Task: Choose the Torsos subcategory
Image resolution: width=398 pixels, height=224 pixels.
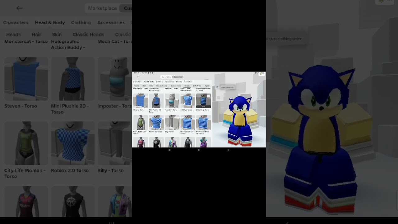Action: 187,86
